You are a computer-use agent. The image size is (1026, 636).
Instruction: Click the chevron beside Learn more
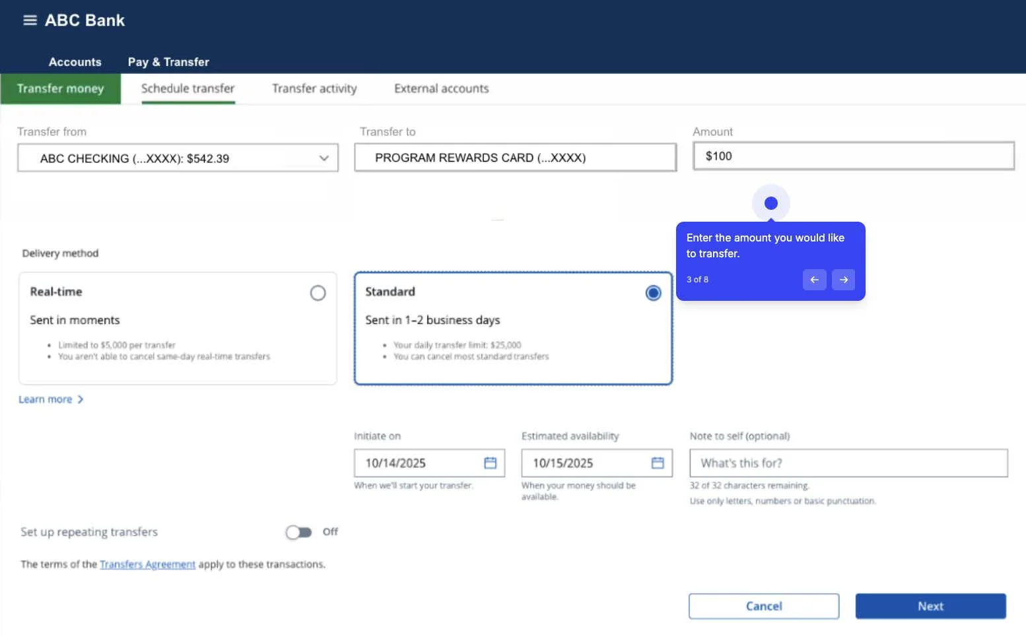[x=81, y=399]
